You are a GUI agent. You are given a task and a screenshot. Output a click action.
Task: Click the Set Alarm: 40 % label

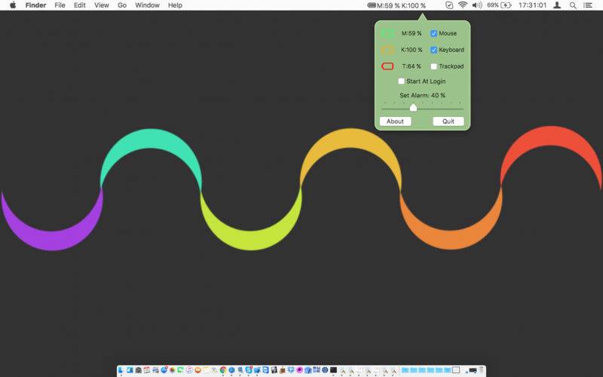click(423, 96)
